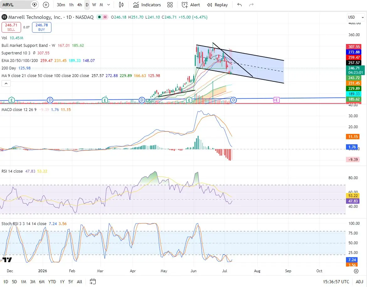The width and height of the screenshot is (367, 287).
Task: Open chart settings gear at axis corner
Action: coord(356,271)
